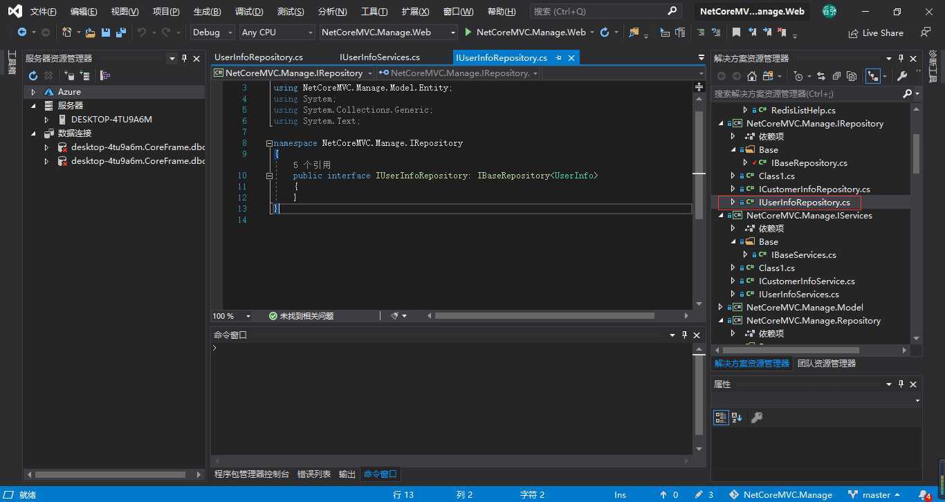Screen dimensions: 945x502
Task: Toggle the Preview Selected Items button in Solution Explorer
Action: point(873,76)
